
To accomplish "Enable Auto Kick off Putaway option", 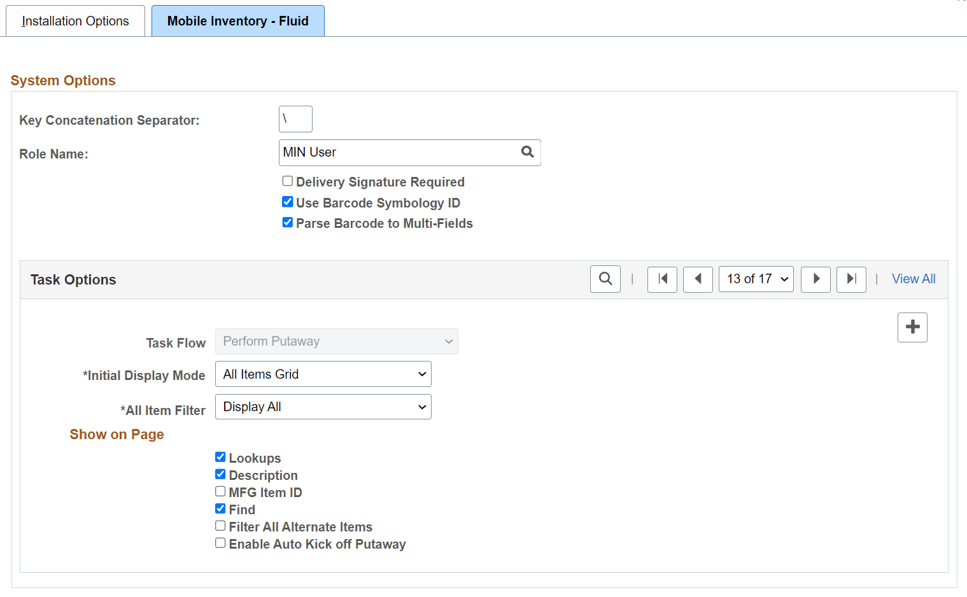I will tap(220, 542).
